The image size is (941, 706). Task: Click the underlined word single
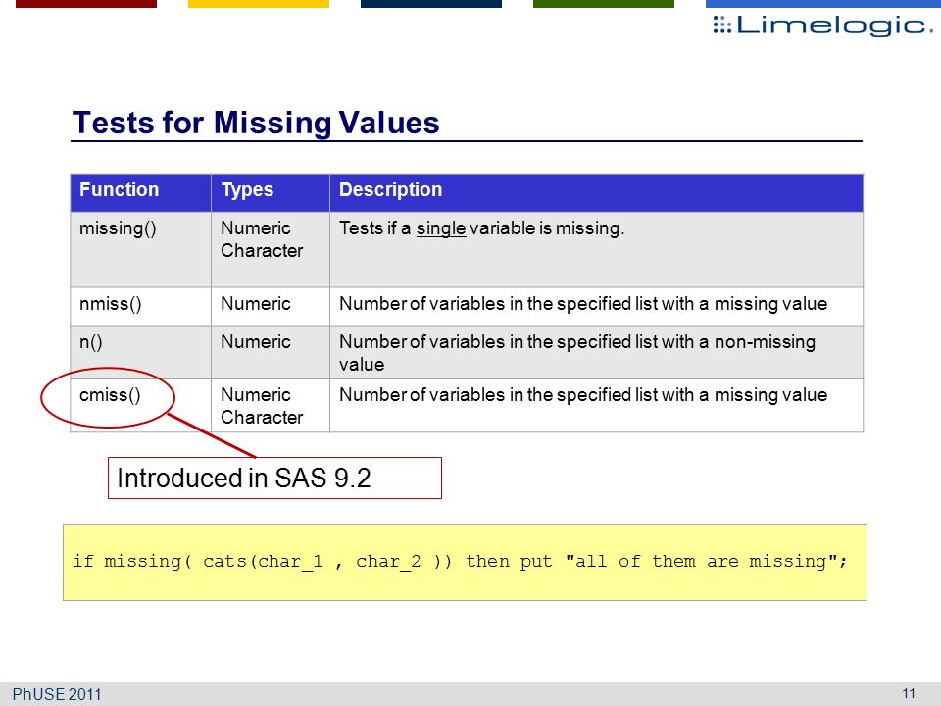click(x=441, y=228)
